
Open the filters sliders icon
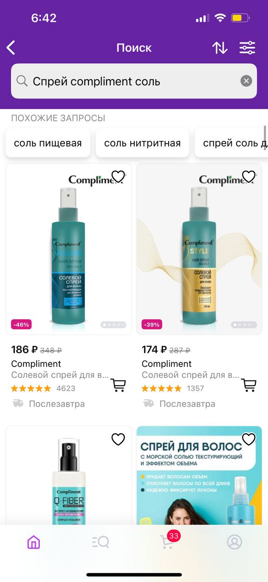click(x=248, y=48)
